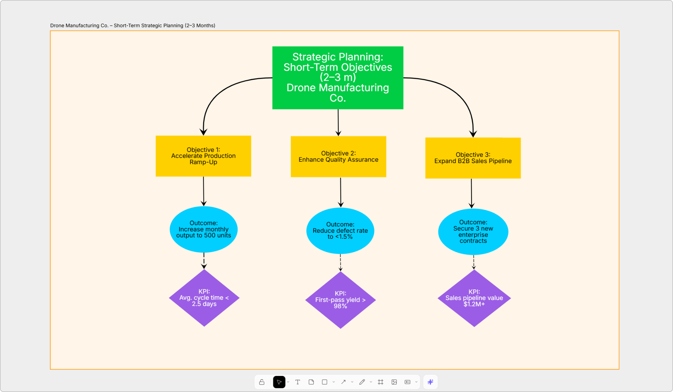Select the pointer selection tool
The image size is (673, 392).
279,382
